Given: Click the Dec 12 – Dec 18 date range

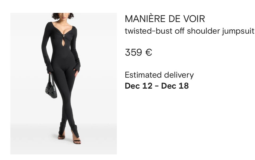Looking at the screenshot, I should click(x=157, y=86).
